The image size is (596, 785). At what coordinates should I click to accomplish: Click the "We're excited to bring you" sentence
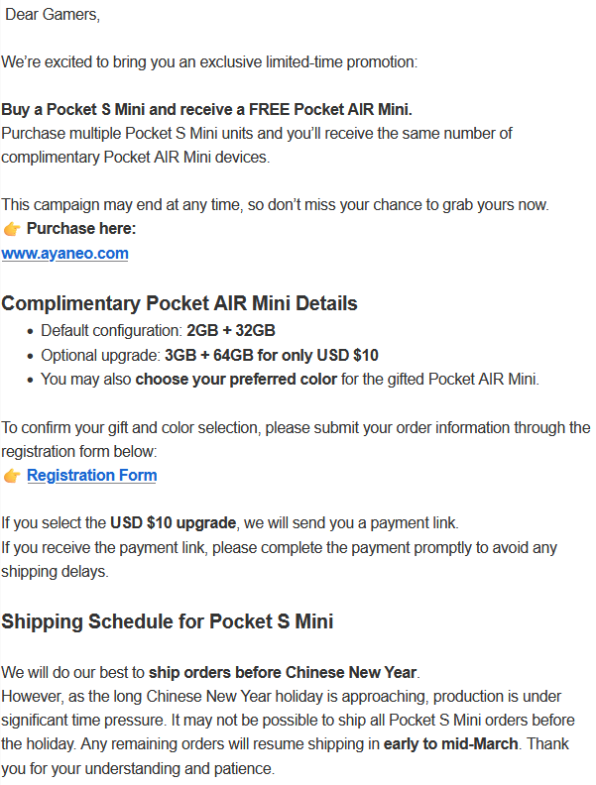click(209, 61)
